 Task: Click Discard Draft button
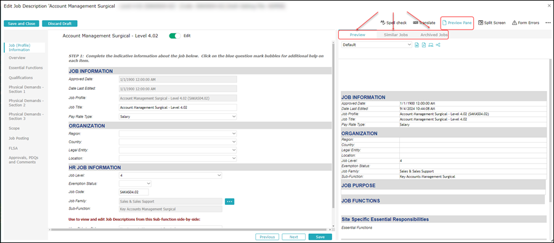60,23
